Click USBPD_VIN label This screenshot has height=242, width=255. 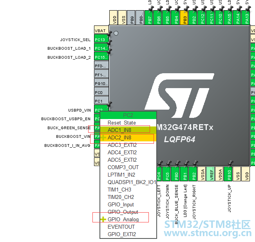tap(80, 110)
